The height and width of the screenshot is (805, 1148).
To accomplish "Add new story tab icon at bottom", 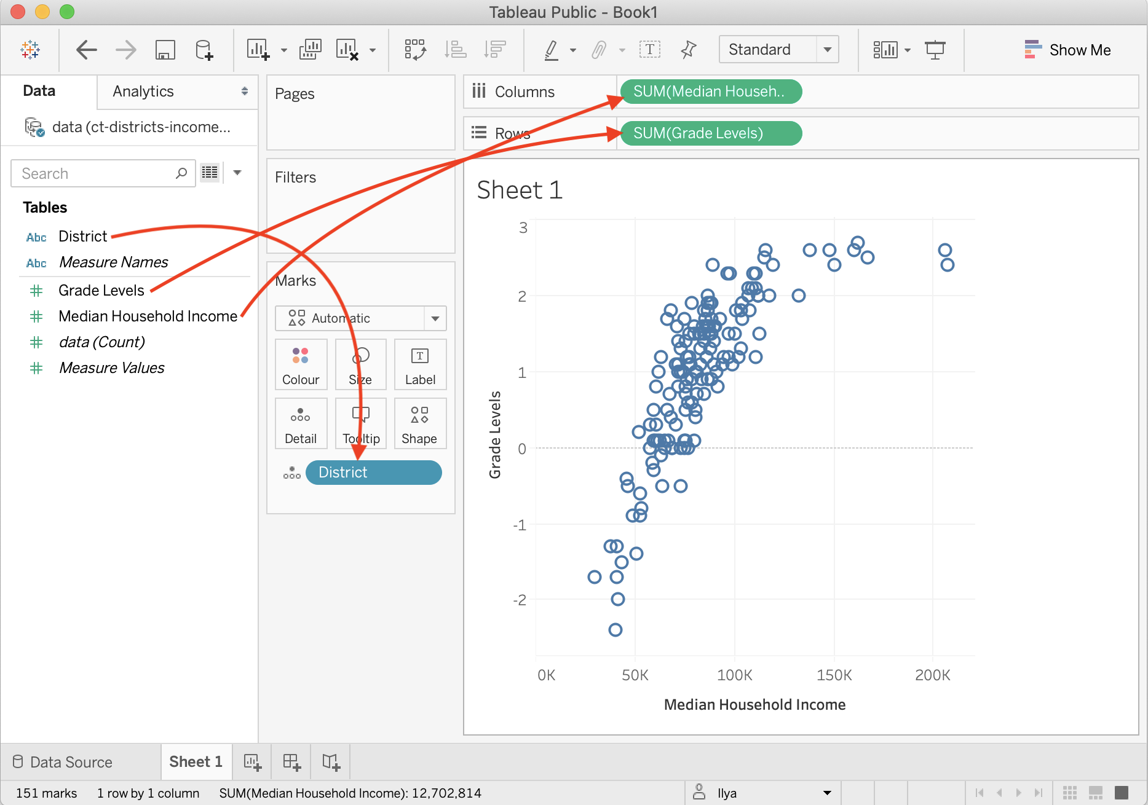I will tap(331, 763).
